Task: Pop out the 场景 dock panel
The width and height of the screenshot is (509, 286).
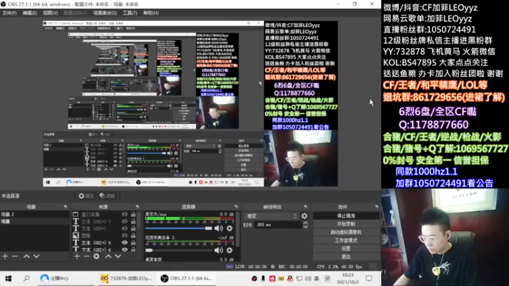Action: pos(66,207)
